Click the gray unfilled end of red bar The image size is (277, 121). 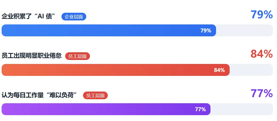(x=251, y=70)
